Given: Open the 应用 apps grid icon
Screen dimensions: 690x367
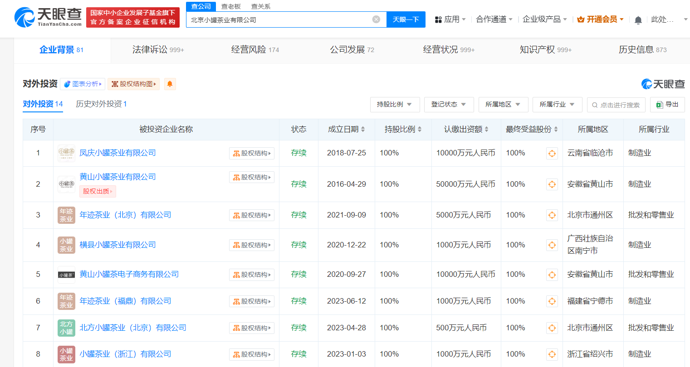Looking at the screenshot, I should [x=438, y=19].
